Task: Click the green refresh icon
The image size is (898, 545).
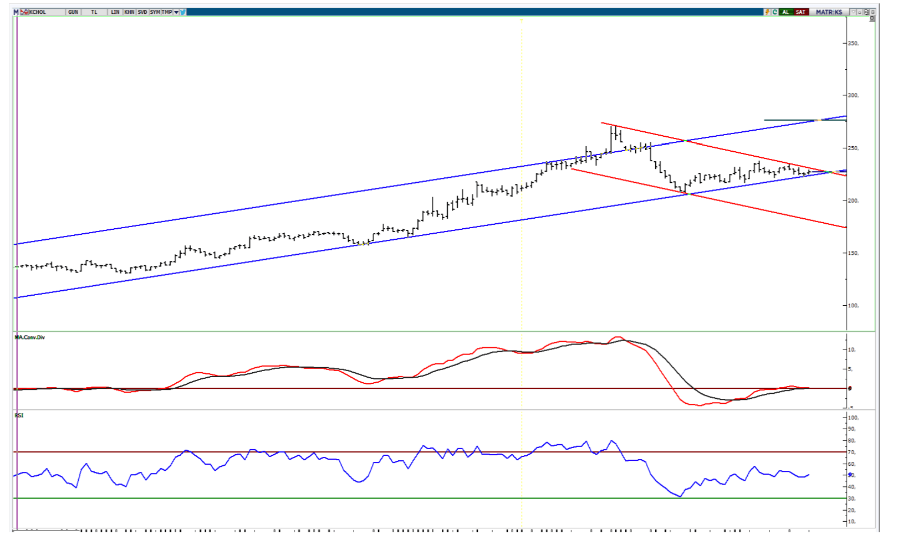Action: coord(775,12)
